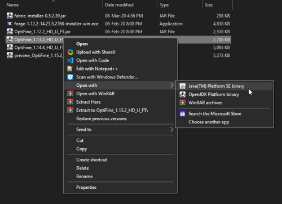
Task: Select WinRAR archiver in Open with list
Action: click(205, 103)
